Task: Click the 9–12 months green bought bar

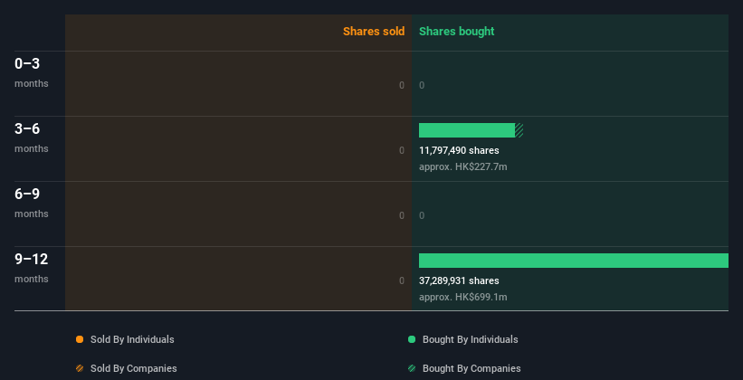Action: pos(574,261)
